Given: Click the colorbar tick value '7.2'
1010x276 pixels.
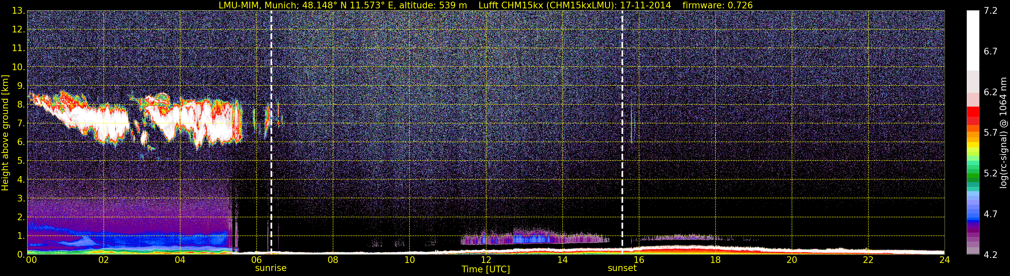Looking at the screenshot, I should click(x=991, y=11).
